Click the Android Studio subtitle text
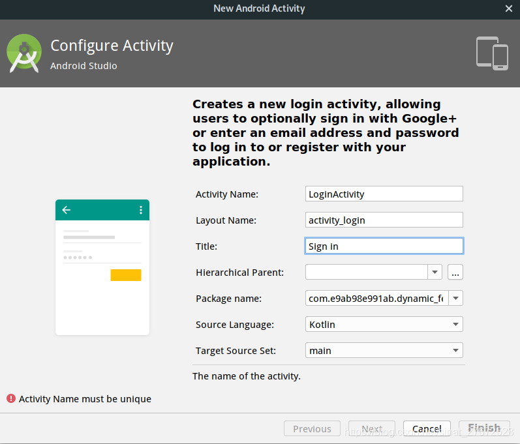 [x=84, y=66]
